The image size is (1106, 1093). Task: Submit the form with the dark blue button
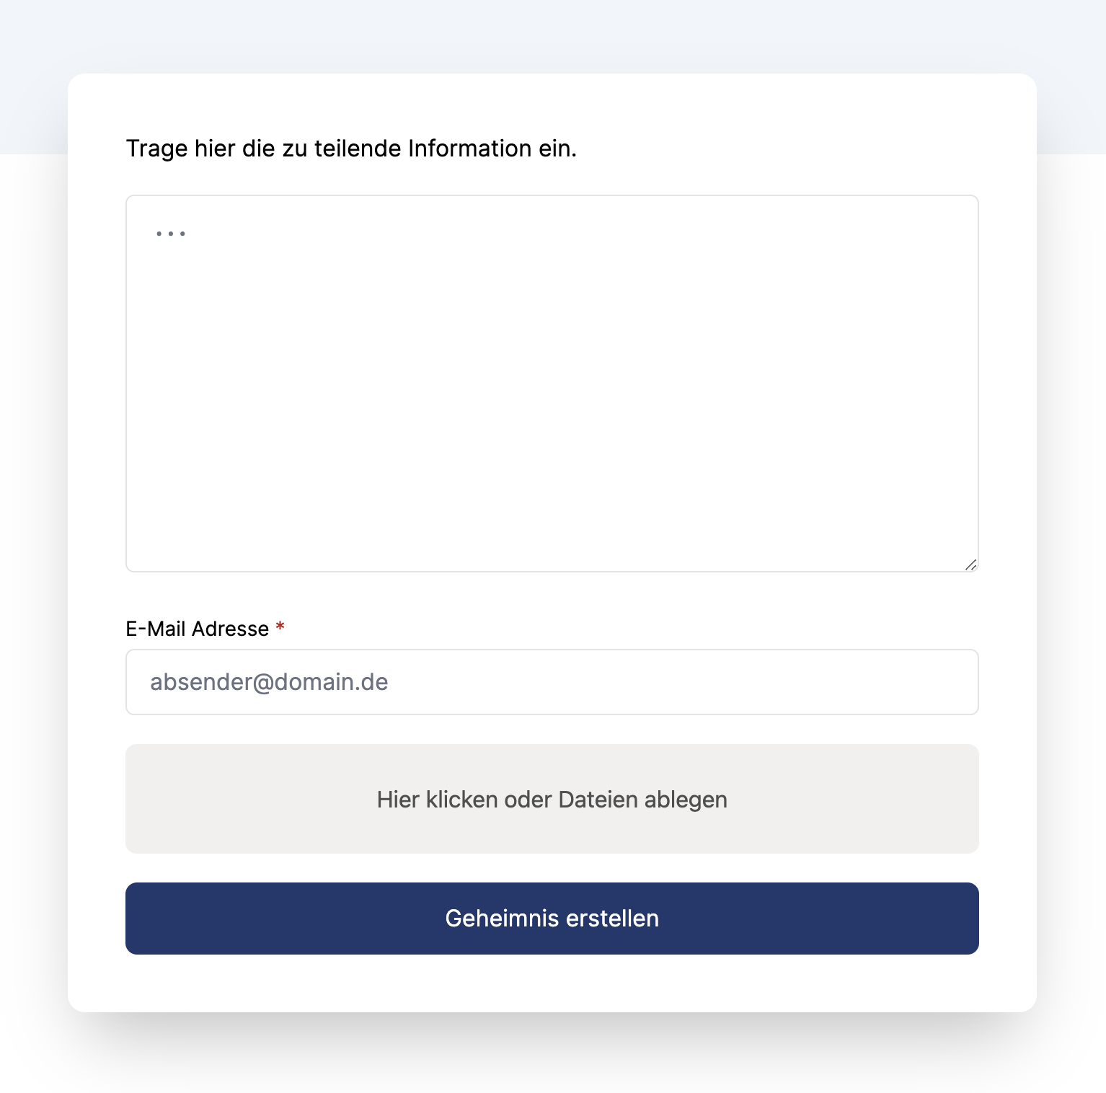pos(552,918)
